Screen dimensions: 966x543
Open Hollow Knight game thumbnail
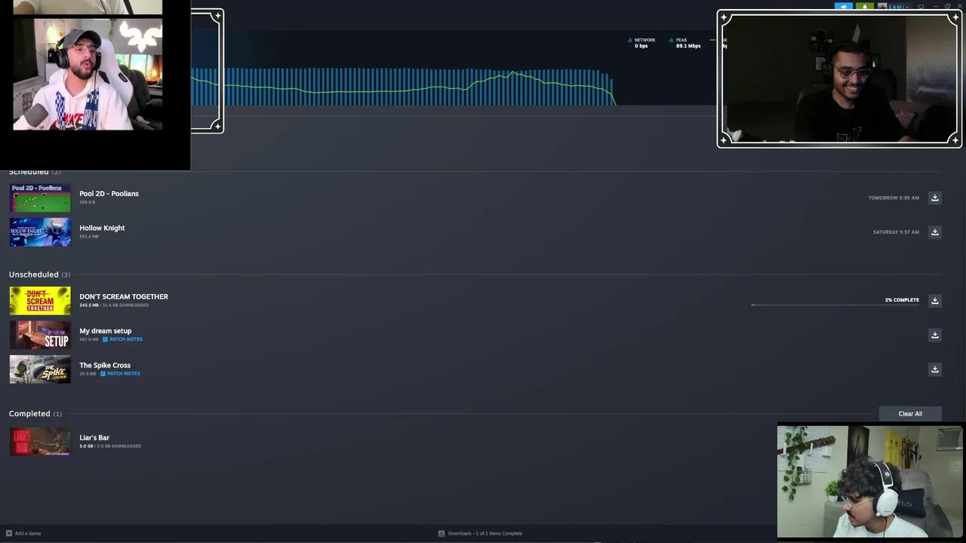[x=40, y=232]
